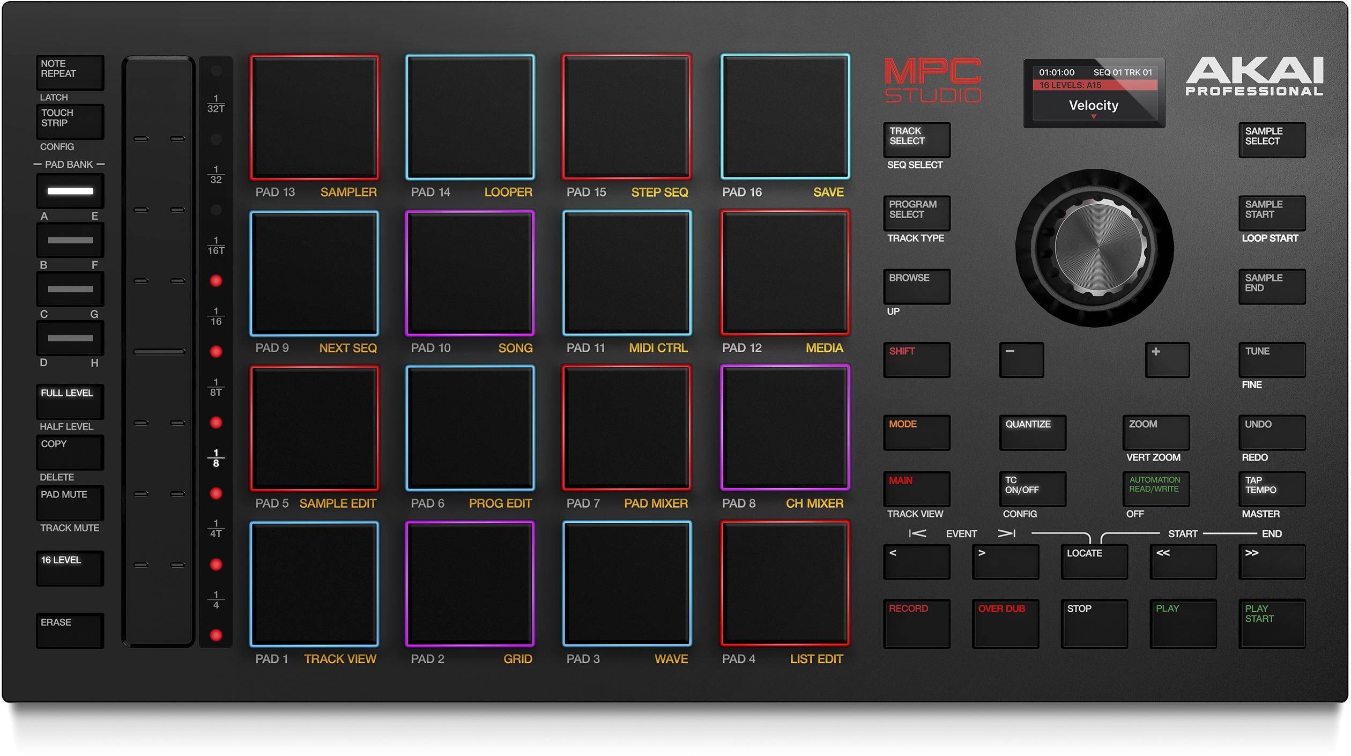Viewport: 1351px width, 756px height.
Task: Click the PLAY START button
Action: [1272, 624]
